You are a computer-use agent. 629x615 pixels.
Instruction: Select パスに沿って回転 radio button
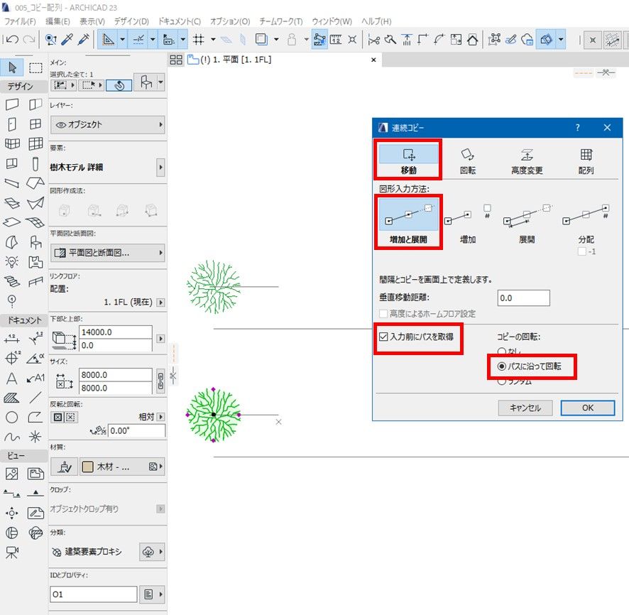click(501, 366)
